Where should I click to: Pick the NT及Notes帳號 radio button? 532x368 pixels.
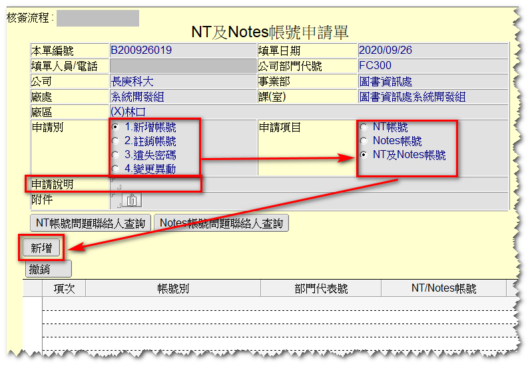click(x=364, y=155)
